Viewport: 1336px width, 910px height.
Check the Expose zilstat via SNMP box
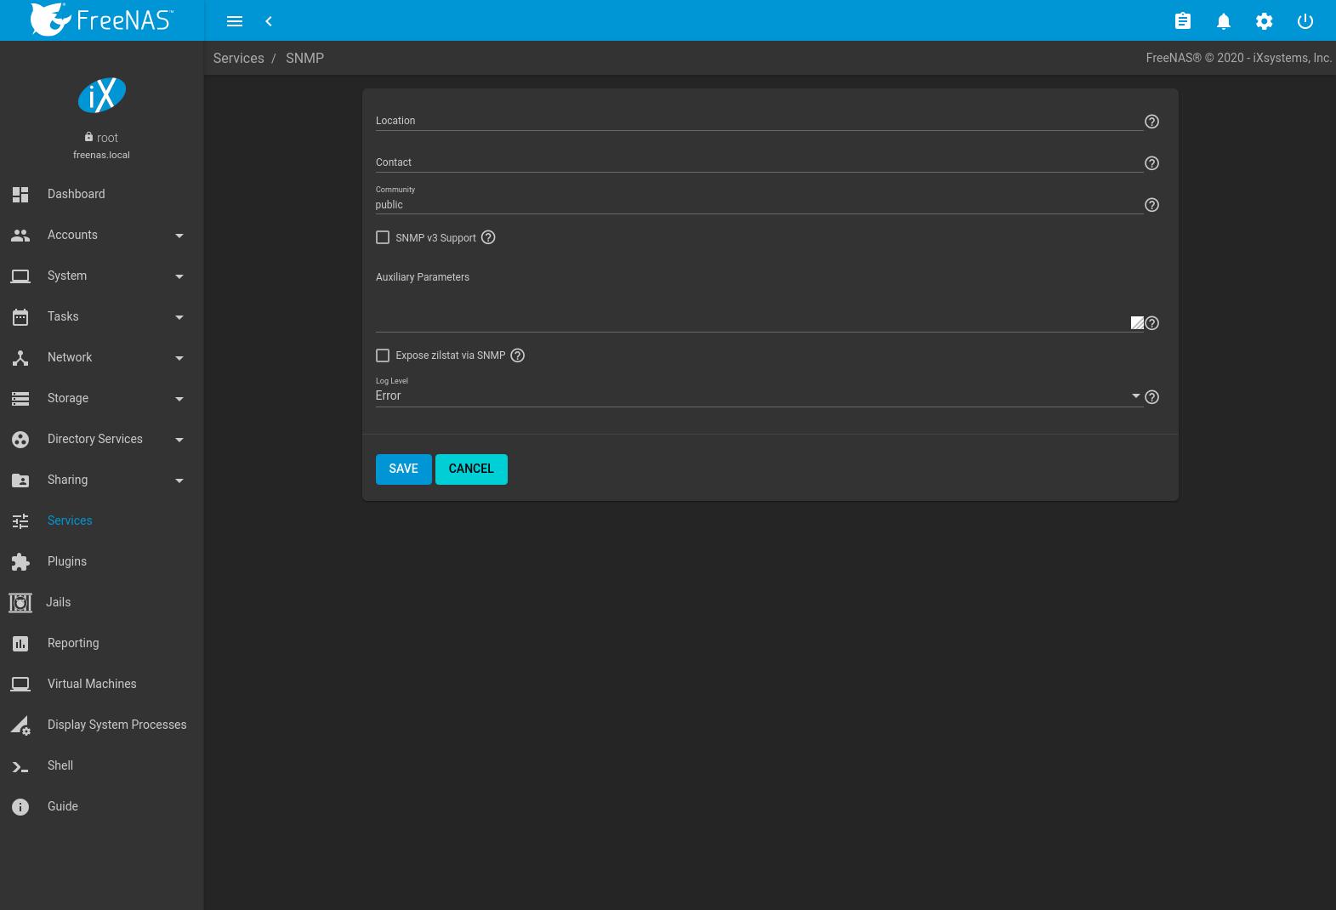[x=383, y=355]
